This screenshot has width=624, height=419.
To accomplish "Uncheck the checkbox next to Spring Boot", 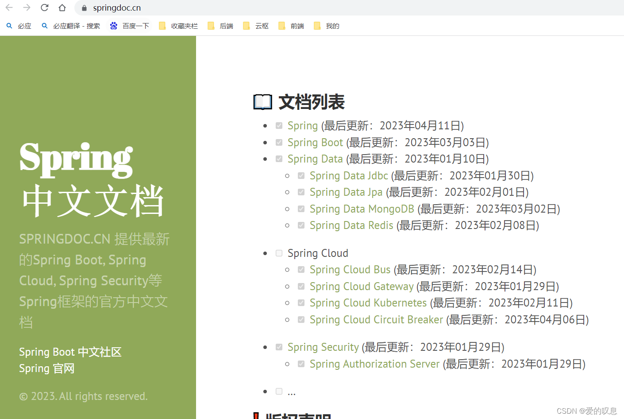I will pyautogui.click(x=279, y=142).
